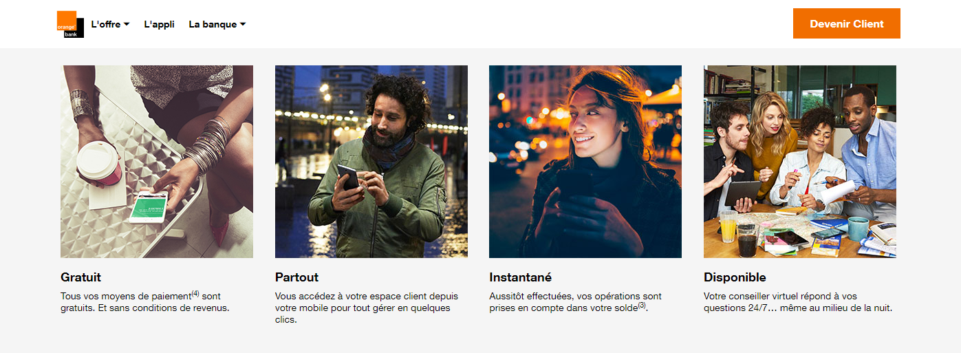Click the Partout description about espace client
Screen dimensions: 961x353
coord(367,308)
